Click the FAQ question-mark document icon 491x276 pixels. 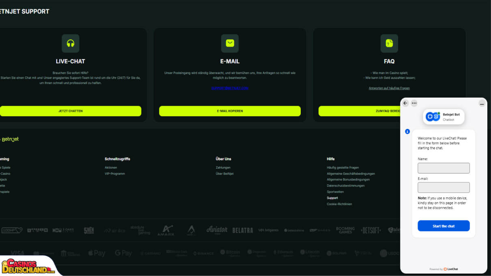pyautogui.click(x=389, y=43)
